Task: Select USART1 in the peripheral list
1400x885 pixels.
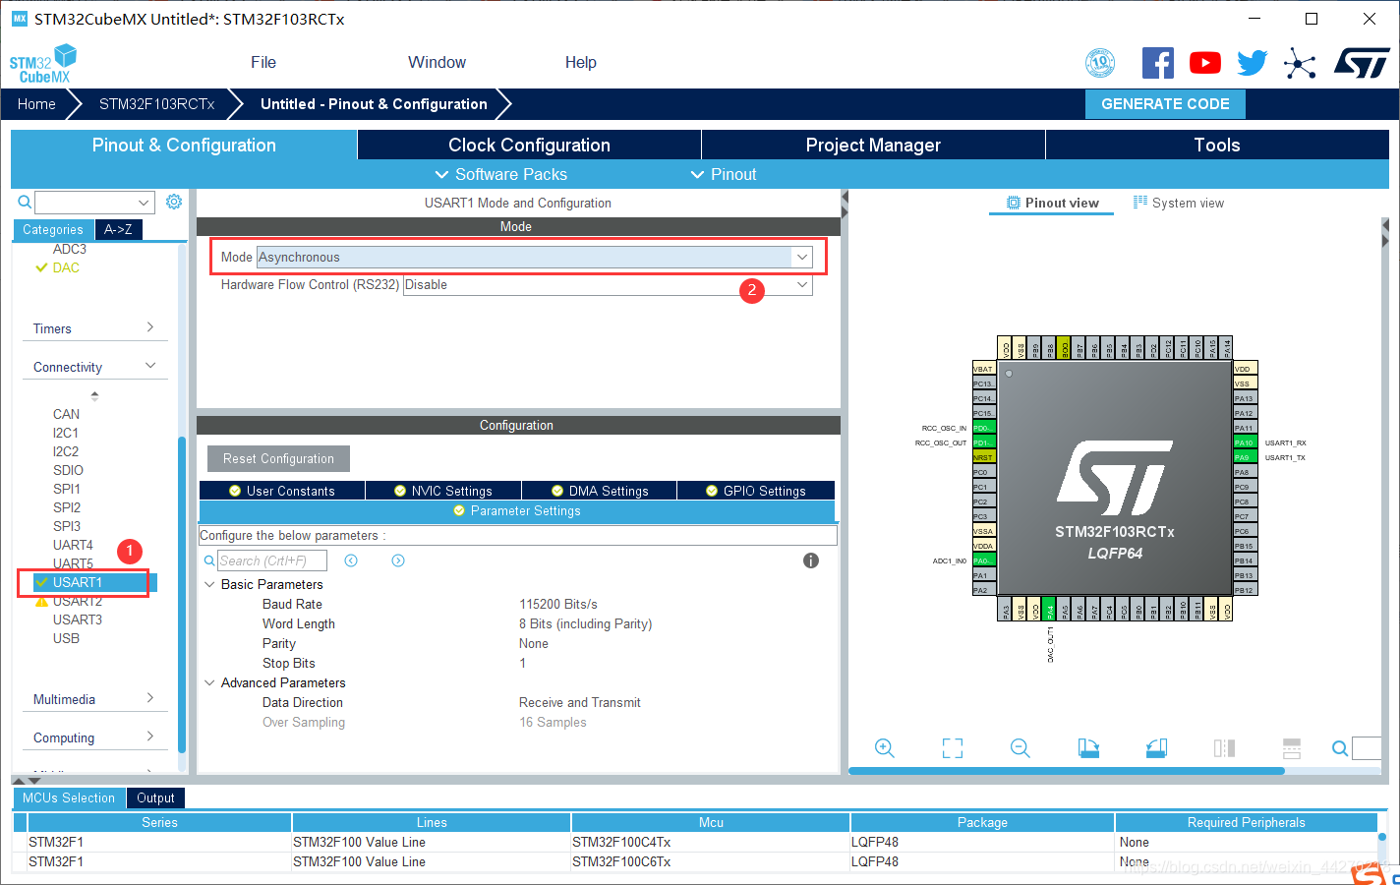Action: 78,582
